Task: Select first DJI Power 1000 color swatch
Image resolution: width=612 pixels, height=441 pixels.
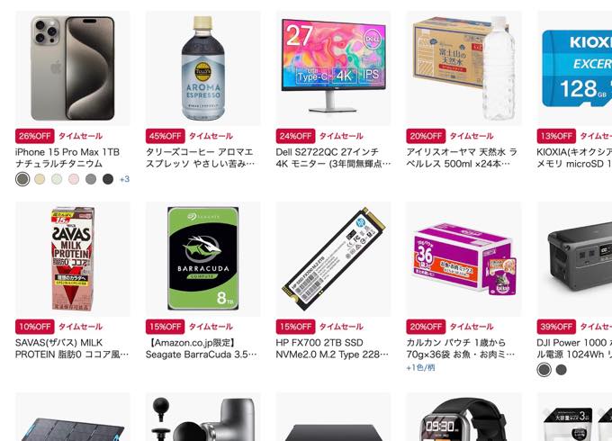Action: pos(544,370)
